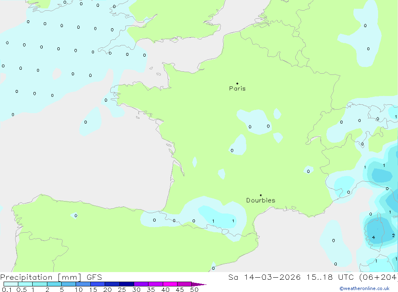The image size is (398, 292).
Task: Pick legend swatch between 15 and 20
Action: coord(98,284)
